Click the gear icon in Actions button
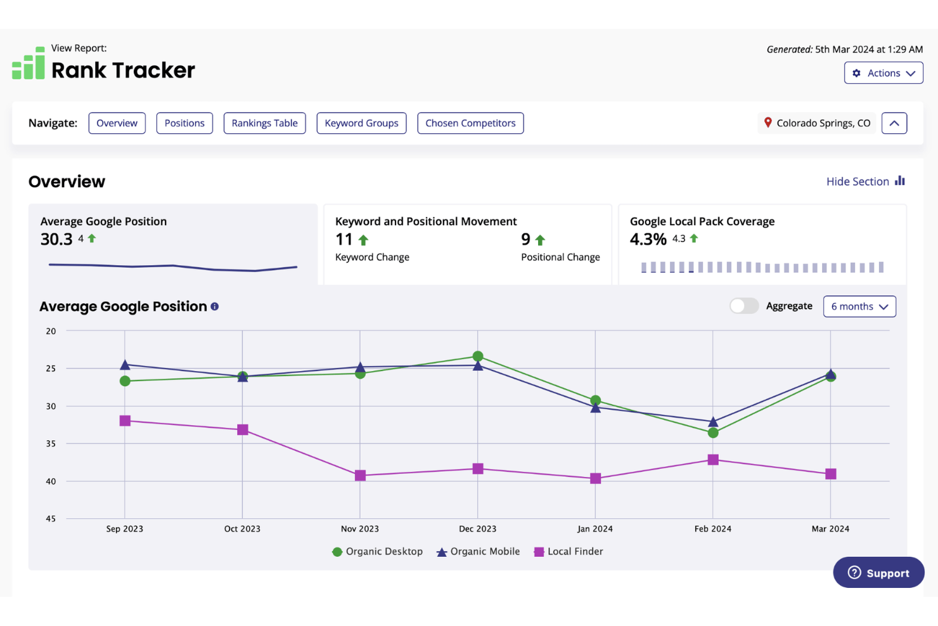This screenshot has width=938, height=626. coord(857,73)
